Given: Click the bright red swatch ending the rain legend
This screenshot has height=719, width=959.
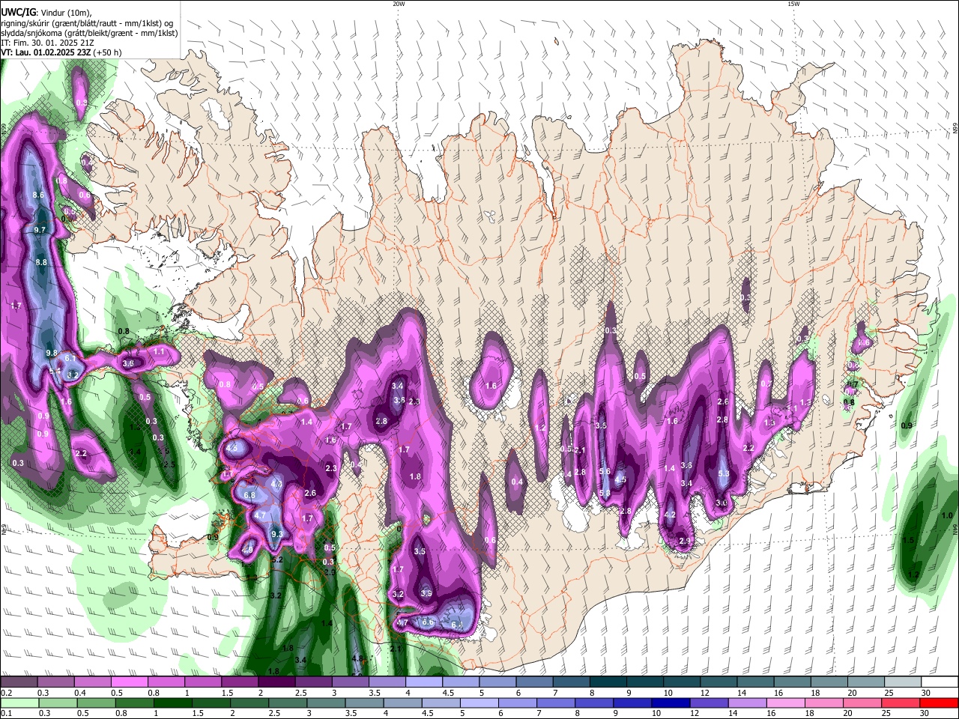Looking at the screenshot, I should coord(940,703).
